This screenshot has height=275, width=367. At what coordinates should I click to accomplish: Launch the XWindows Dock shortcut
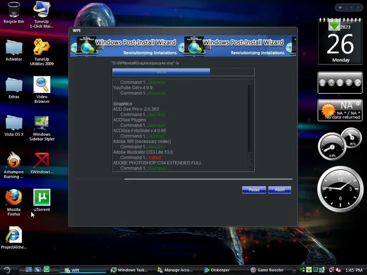coord(42,163)
